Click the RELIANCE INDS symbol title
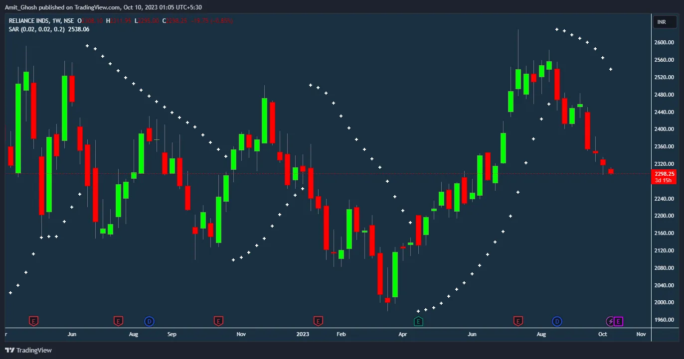Viewport: 684px width, 359px height. (30, 21)
